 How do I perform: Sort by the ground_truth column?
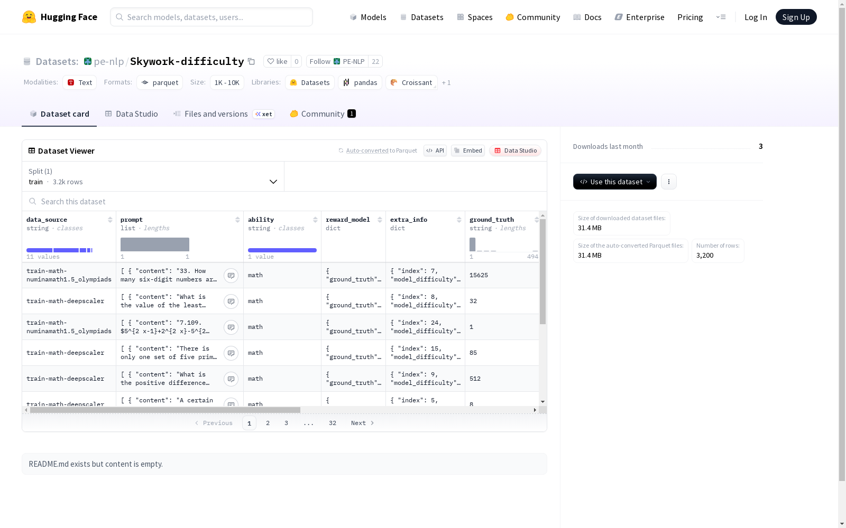click(537, 220)
